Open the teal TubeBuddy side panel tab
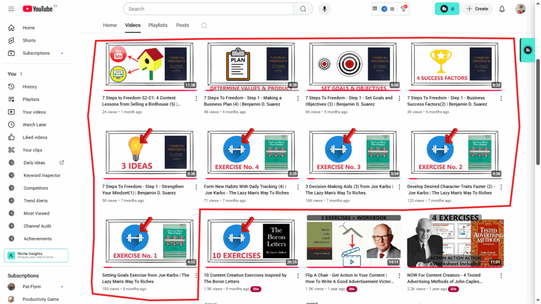 [x=528, y=50]
